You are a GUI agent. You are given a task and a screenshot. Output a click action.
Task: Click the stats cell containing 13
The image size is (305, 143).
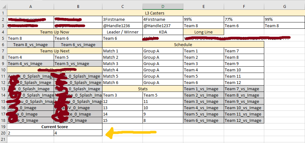122,108
